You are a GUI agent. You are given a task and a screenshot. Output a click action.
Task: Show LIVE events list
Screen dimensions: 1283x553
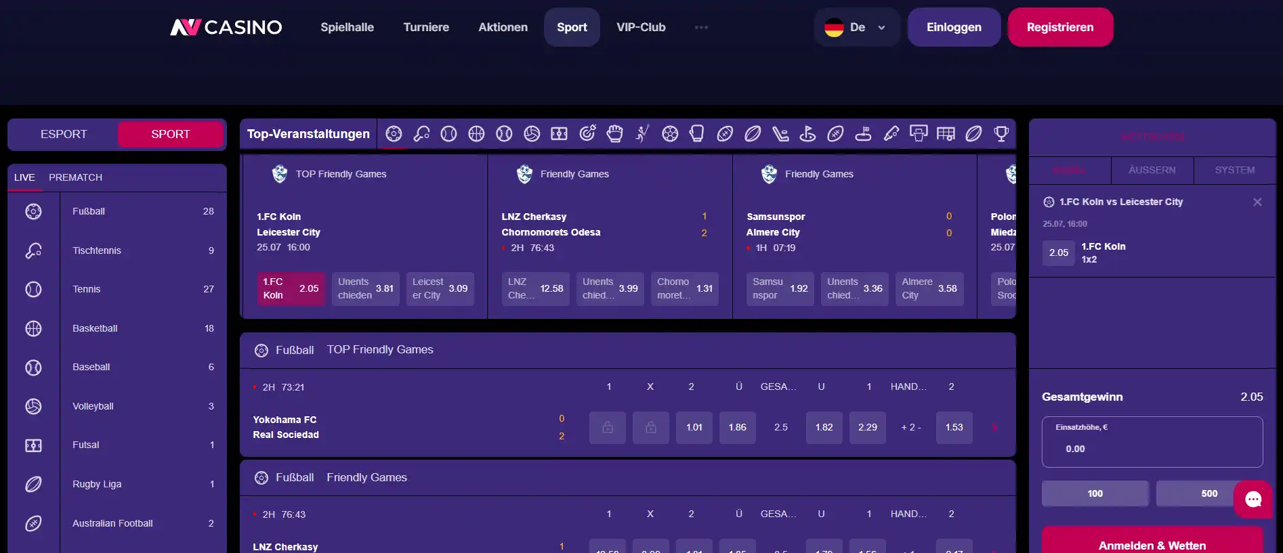(x=24, y=177)
